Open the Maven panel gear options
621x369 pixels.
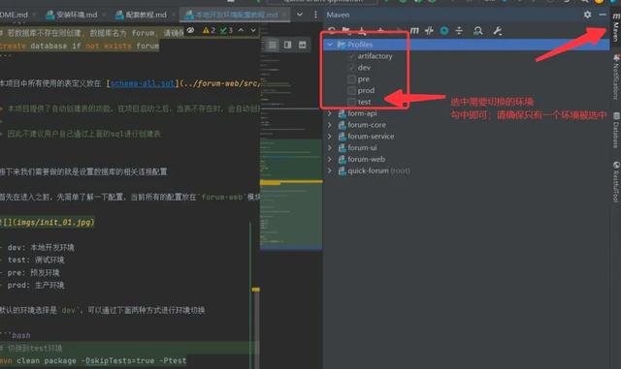tap(587, 15)
